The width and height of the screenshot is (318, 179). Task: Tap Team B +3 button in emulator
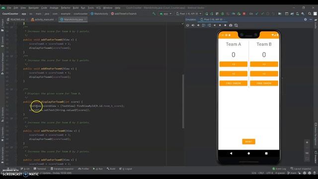264,64
